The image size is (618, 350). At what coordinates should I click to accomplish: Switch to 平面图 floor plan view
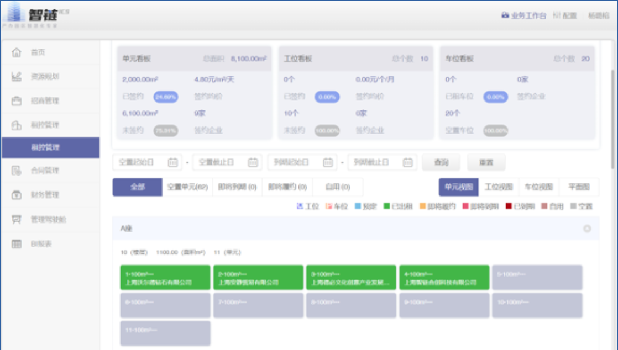pyautogui.click(x=579, y=187)
